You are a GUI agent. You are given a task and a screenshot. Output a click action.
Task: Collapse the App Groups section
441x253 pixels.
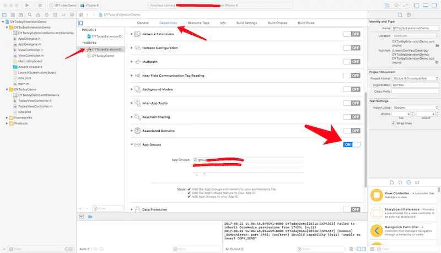tap(131, 144)
